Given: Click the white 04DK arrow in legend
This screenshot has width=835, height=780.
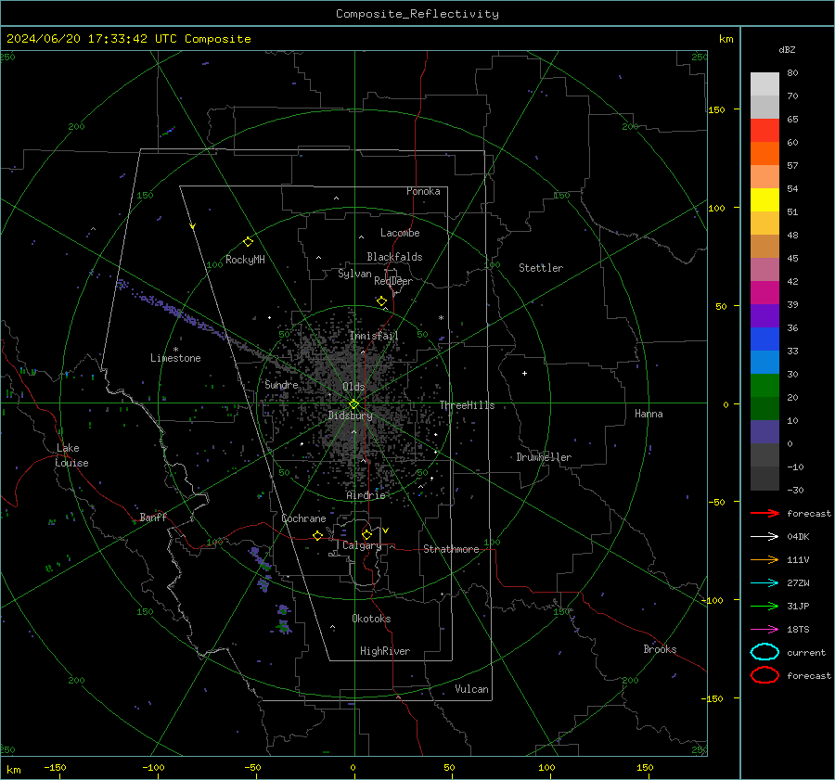Looking at the screenshot, I should pyautogui.click(x=764, y=536).
